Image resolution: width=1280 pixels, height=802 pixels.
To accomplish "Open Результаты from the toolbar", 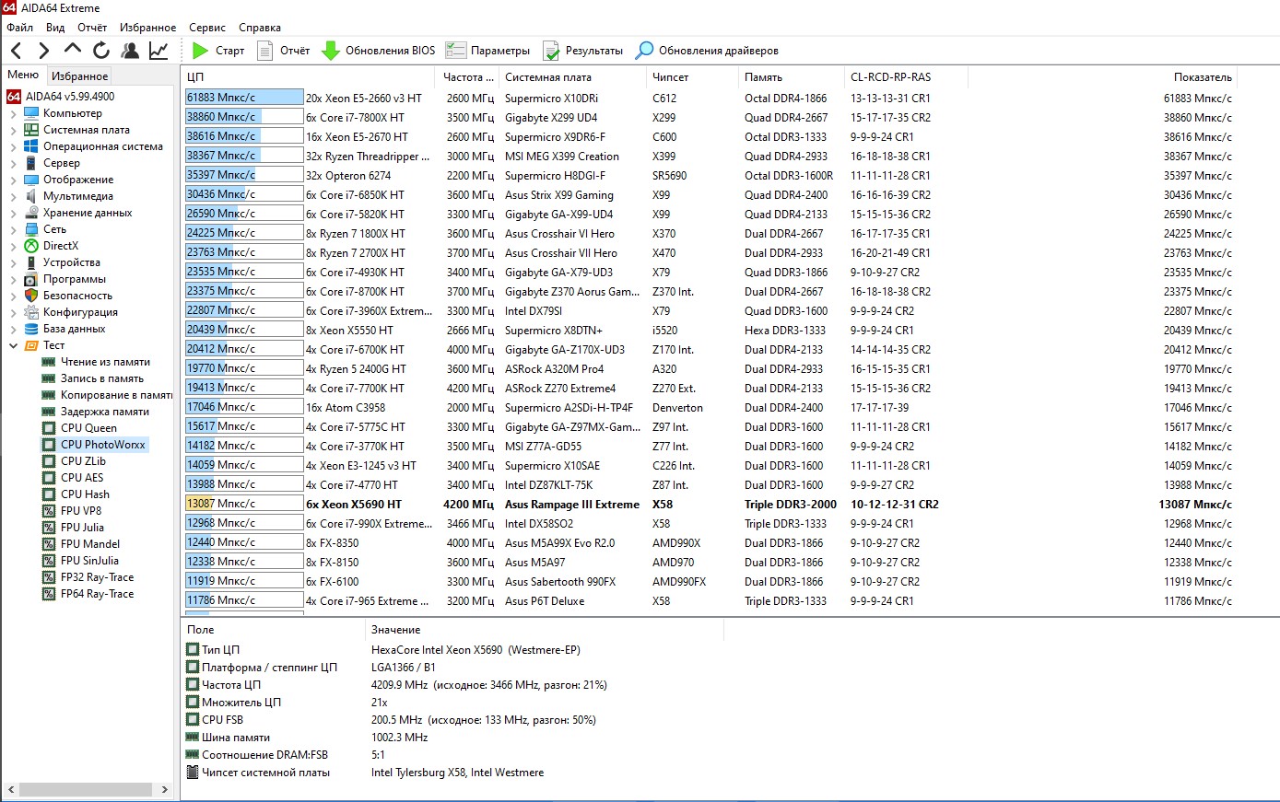I will tap(582, 51).
